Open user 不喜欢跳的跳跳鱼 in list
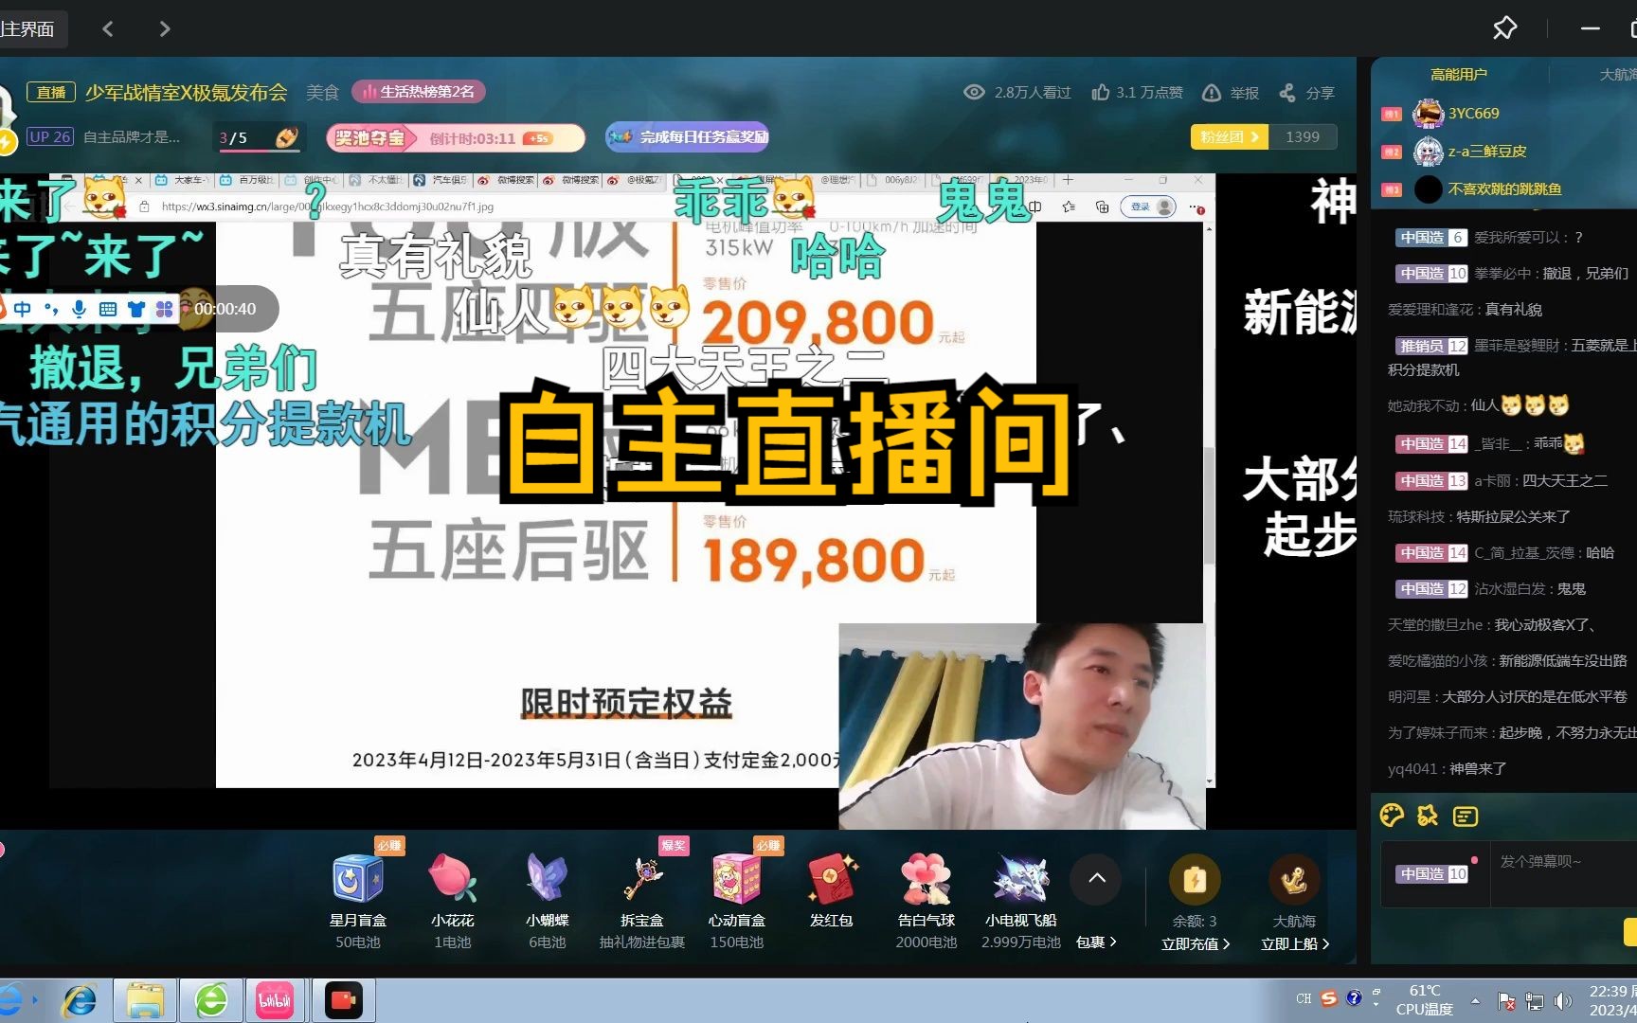 click(x=1504, y=189)
